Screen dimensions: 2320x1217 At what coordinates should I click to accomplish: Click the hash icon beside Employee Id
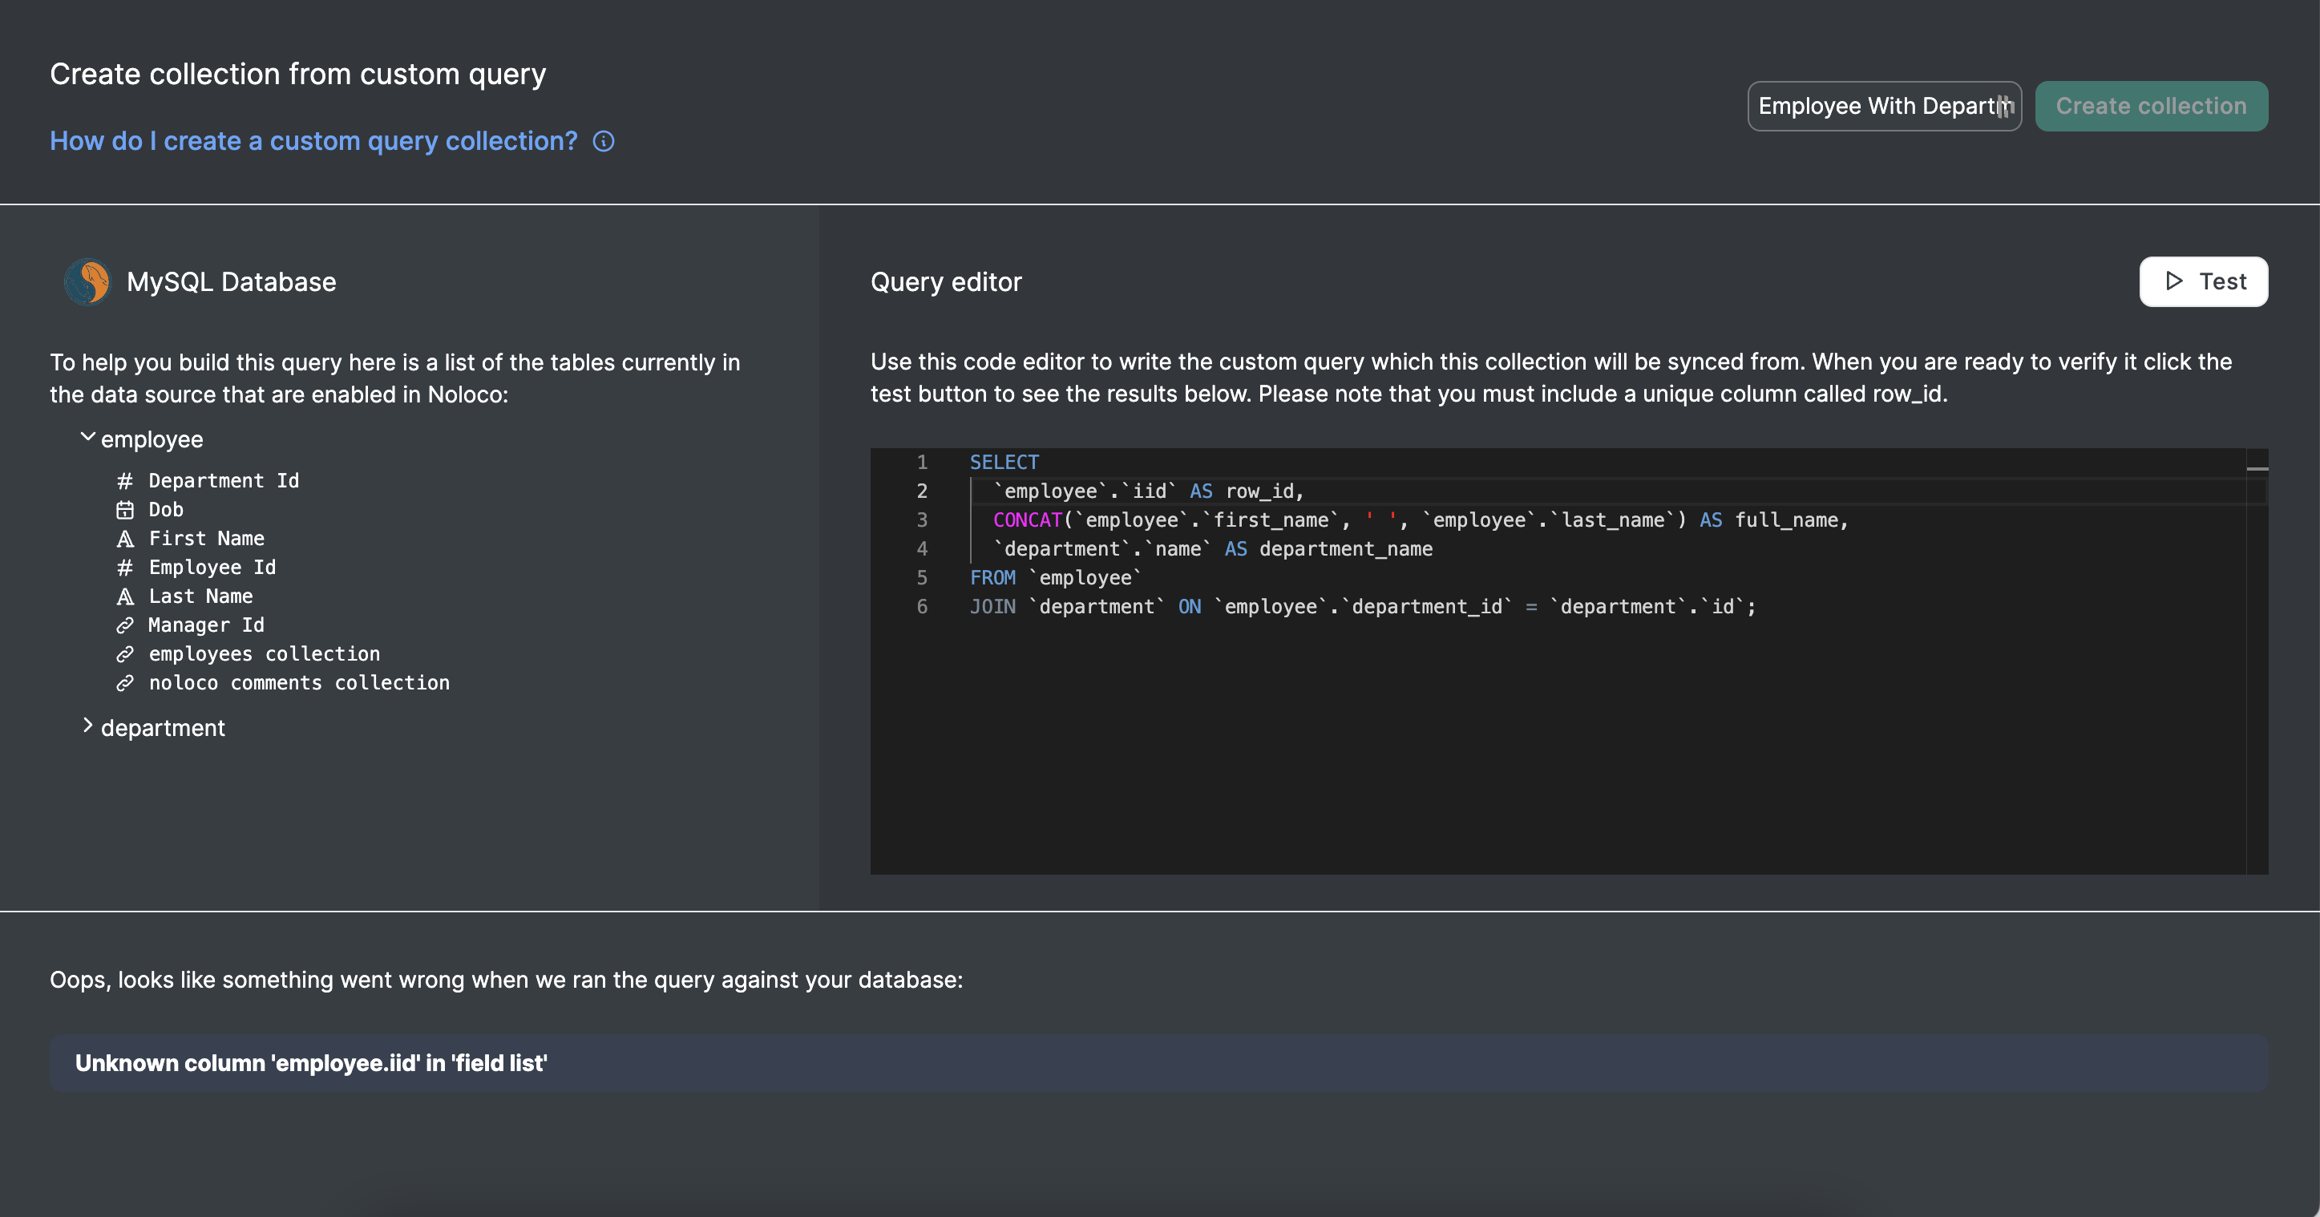pos(125,568)
